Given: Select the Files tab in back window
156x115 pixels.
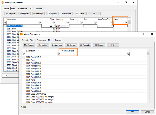Looking at the screenshot, I should click(x=13, y=9).
